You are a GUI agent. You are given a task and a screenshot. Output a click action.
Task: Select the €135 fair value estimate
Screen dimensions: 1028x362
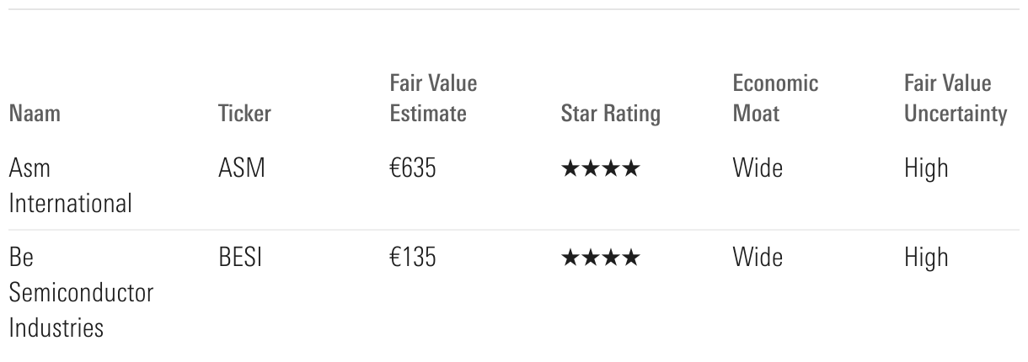(413, 258)
